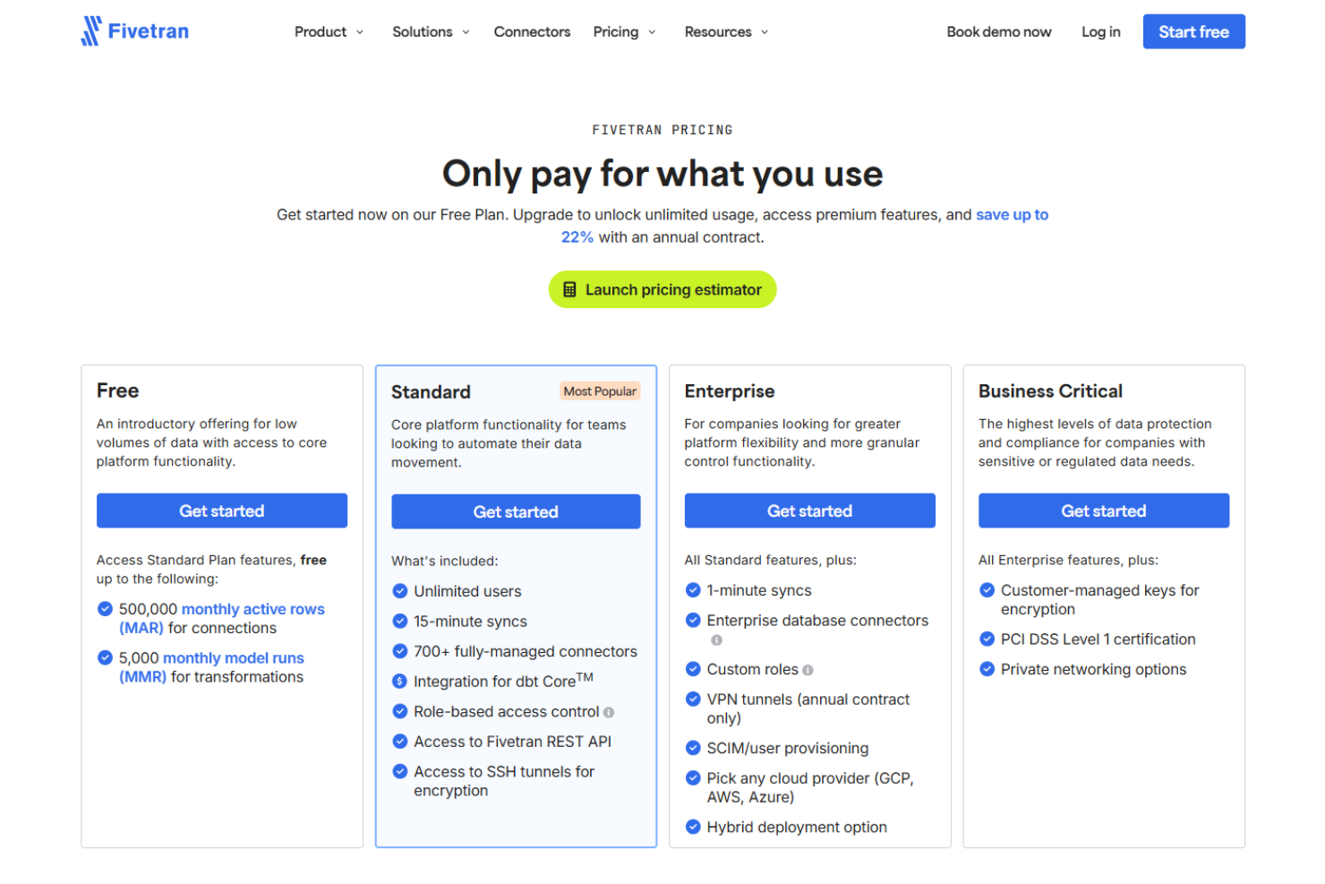This screenshot has height=884, width=1325.
Task: Click 'Private networking options' text
Action: (1093, 670)
